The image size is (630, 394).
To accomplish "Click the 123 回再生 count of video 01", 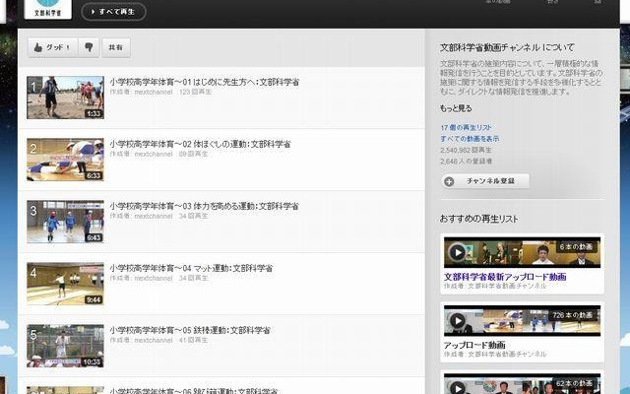I will tap(195, 92).
